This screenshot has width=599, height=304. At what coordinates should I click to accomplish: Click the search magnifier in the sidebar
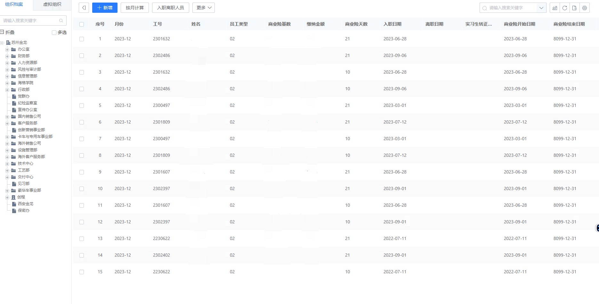pos(61,20)
